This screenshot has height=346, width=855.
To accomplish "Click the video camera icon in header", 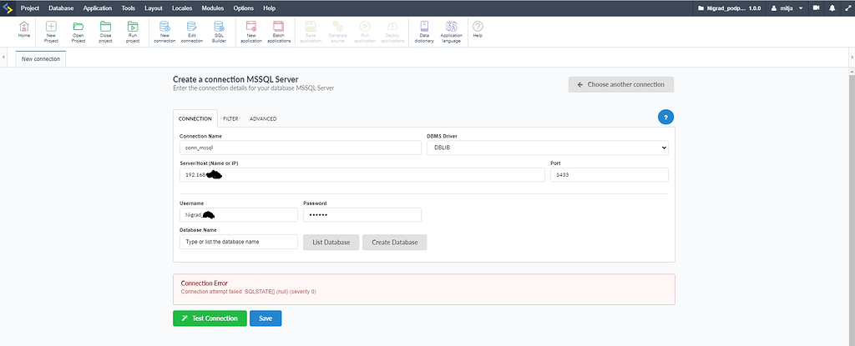I will (x=816, y=8).
